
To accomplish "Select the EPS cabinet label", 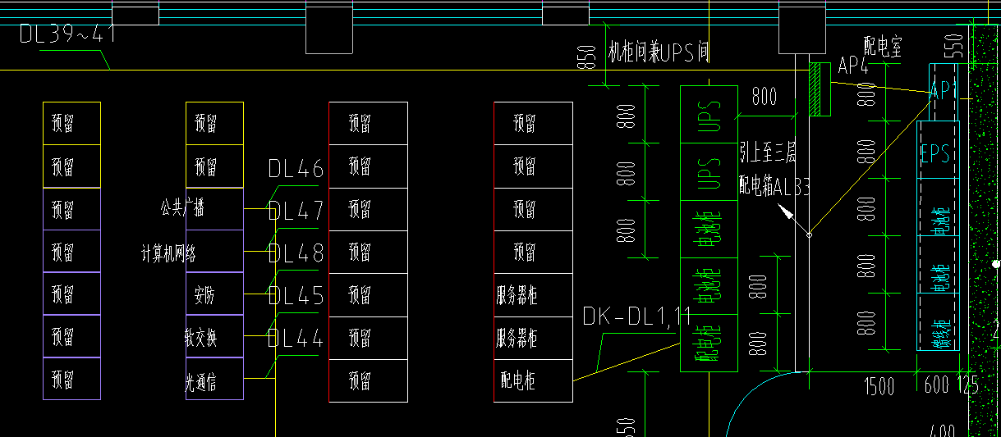I will click(x=935, y=153).
